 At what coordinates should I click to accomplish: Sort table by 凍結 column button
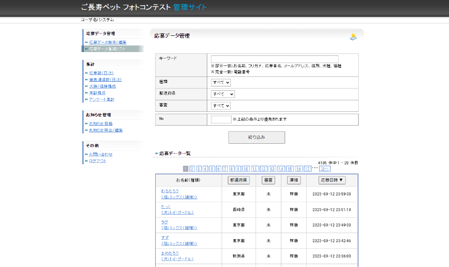point(294,180)
